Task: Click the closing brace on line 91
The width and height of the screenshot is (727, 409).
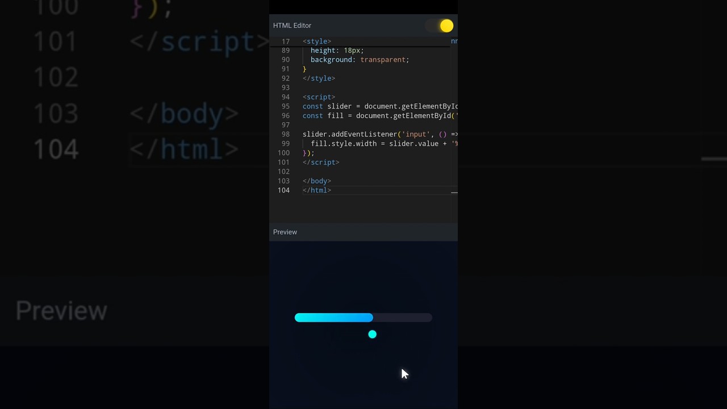Action: 304,69
